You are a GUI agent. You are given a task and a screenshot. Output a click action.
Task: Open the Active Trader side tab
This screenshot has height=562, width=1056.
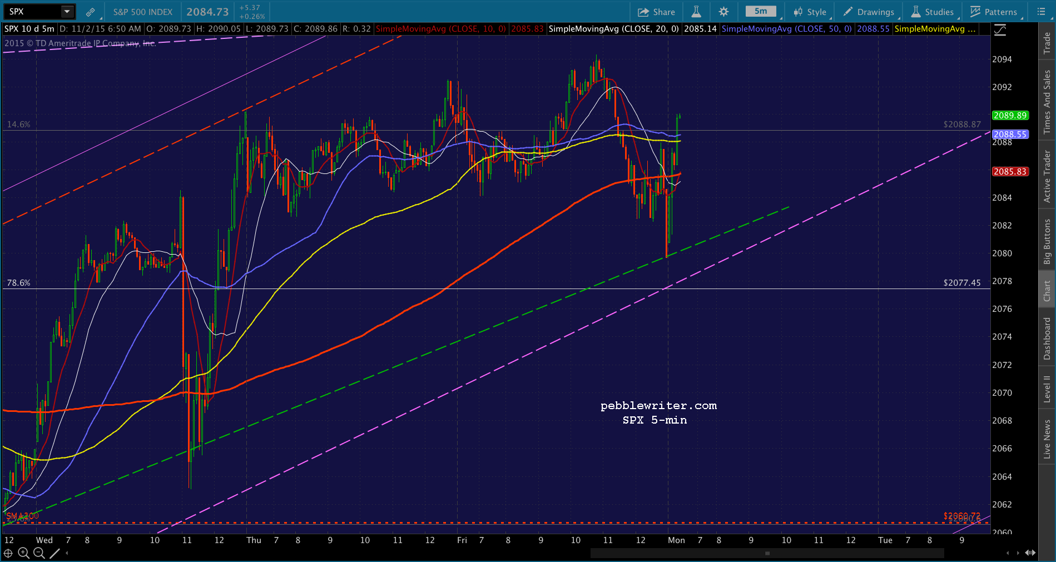[x=1047, y=175]
